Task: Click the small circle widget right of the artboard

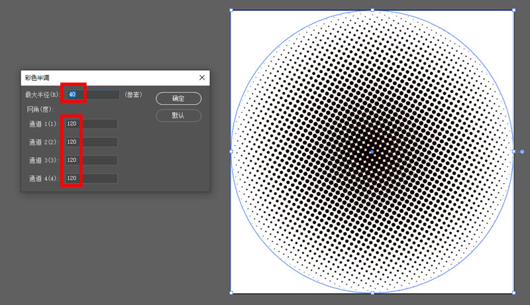Action: (x=522, y=152)
